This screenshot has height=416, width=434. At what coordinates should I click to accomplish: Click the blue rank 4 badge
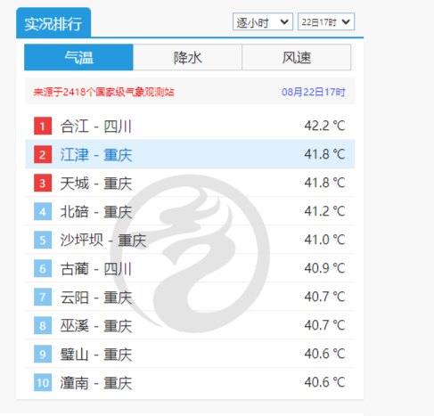(x=43, y=211)
